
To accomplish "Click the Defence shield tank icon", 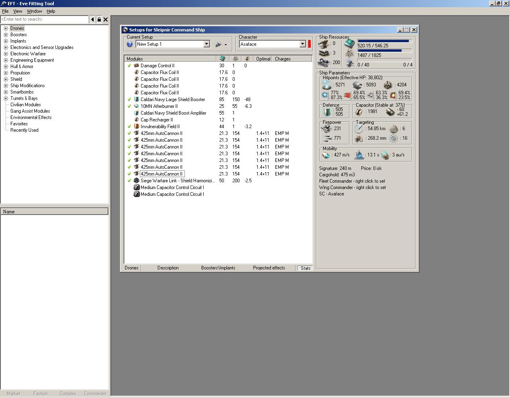I will pos(327,112).
